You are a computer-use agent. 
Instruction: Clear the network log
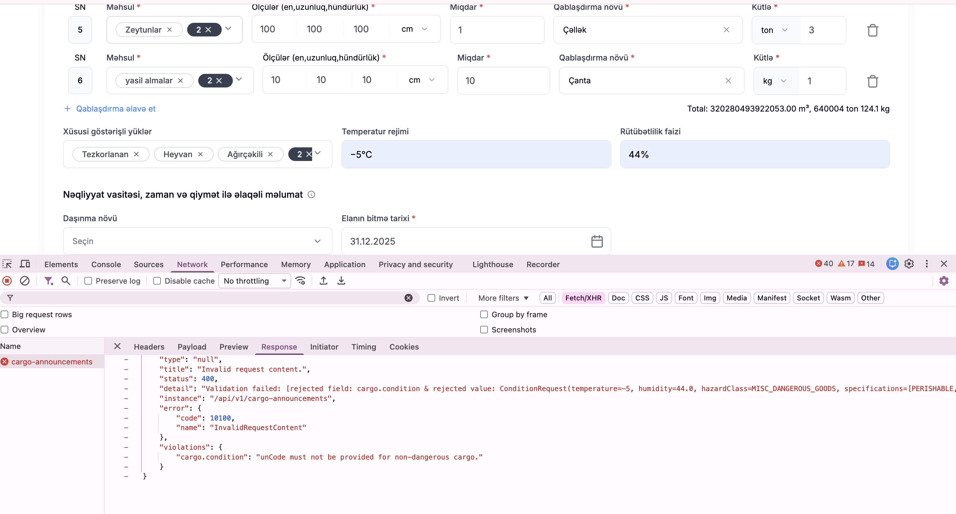pyautogui.click(x=24, y=281)
